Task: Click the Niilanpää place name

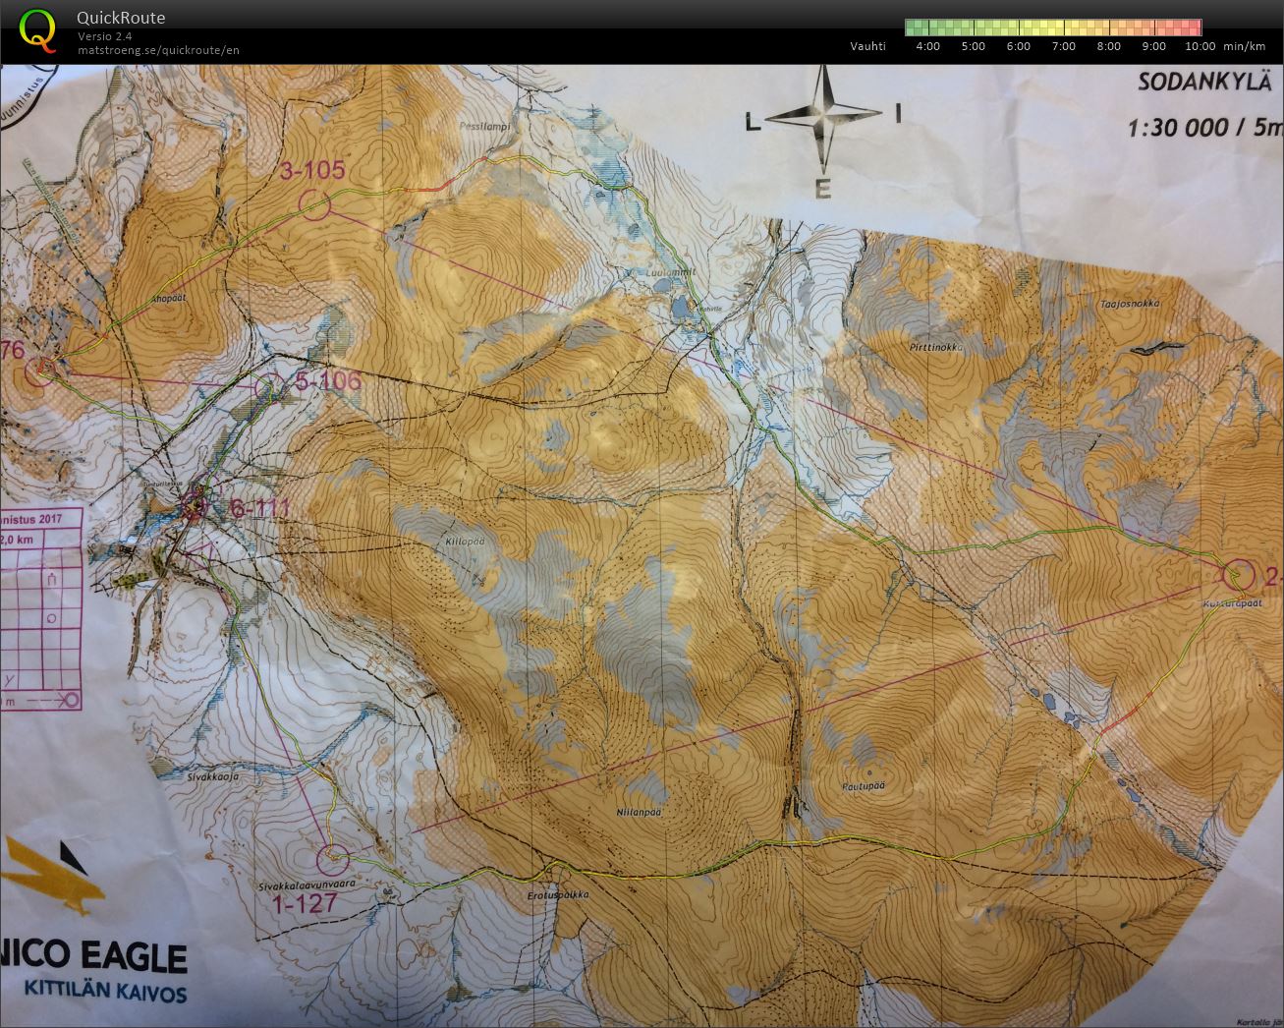Action: [637, 812]
